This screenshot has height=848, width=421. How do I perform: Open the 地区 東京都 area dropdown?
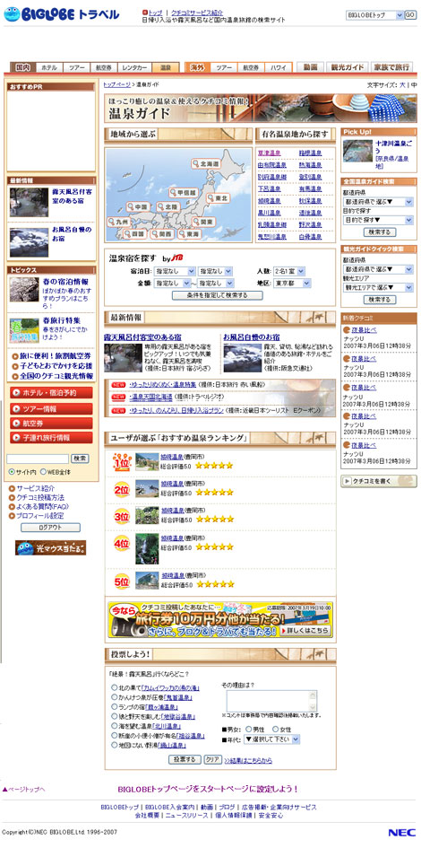[x=292, y=284]
